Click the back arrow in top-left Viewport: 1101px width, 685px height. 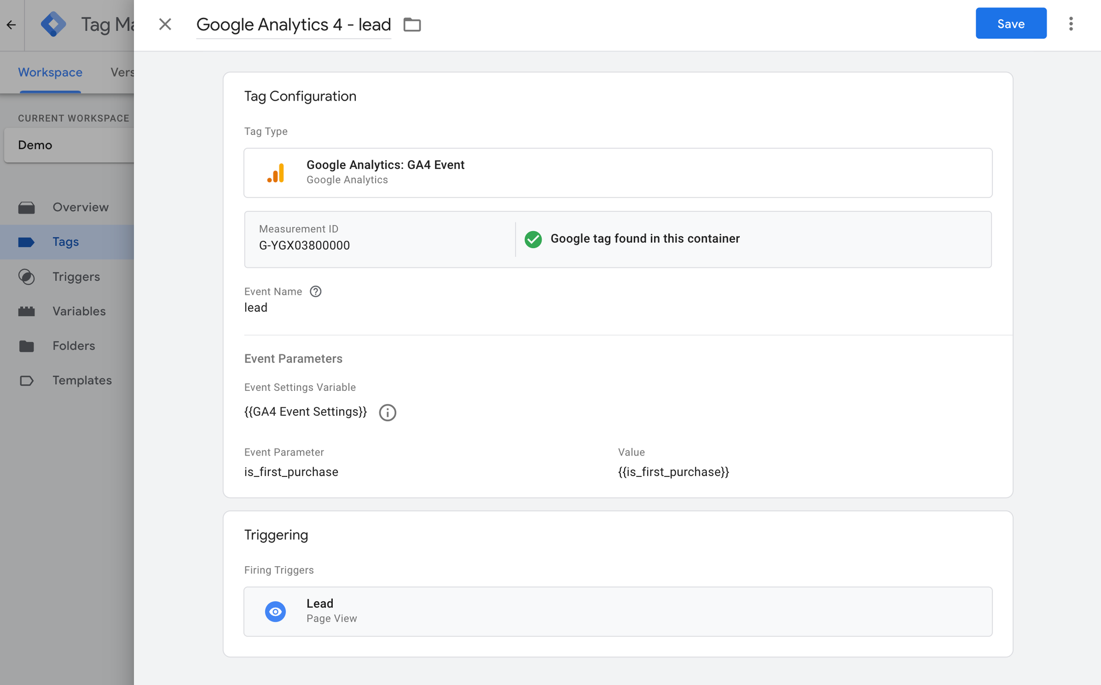[11, 25]
